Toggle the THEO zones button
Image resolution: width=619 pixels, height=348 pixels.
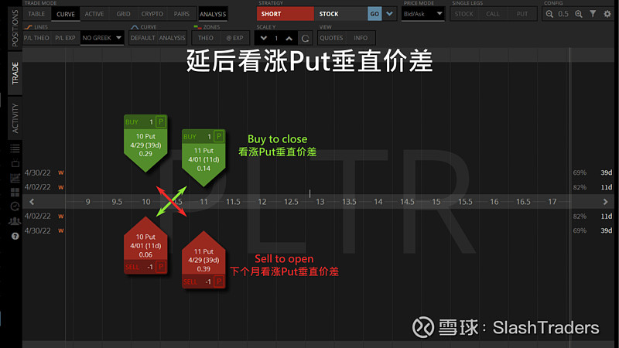206,38
